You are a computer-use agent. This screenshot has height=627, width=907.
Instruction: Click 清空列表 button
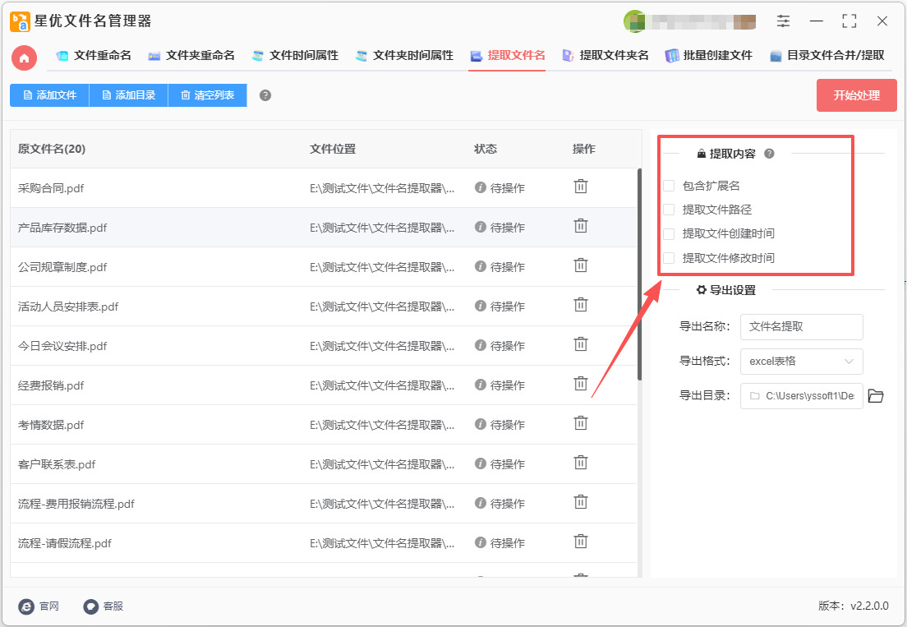pyautogui.click(x=207, y=95)
